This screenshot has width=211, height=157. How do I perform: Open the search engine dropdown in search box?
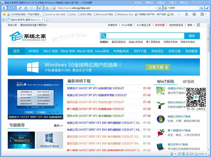pos(167,7)
